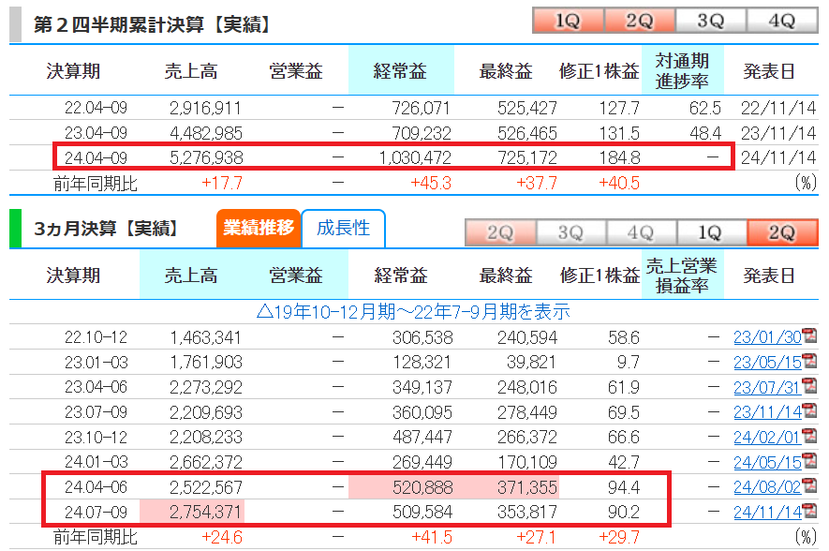Click 3ヵ月決算【実績】 heading
829x551 pixels.
[x=108, y=229]
